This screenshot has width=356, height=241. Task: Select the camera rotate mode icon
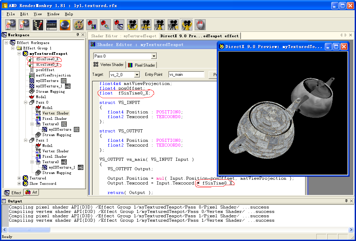pyautogui.click(x=132, y=25)
